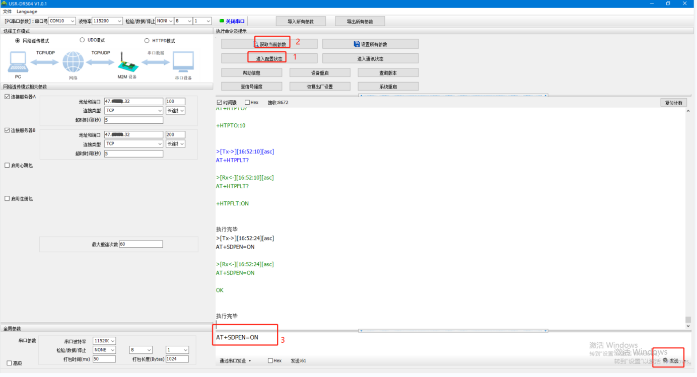Click the 获取当前参数 magnifier icon button
The image size is (697, 377).
[x=257, y=44]
